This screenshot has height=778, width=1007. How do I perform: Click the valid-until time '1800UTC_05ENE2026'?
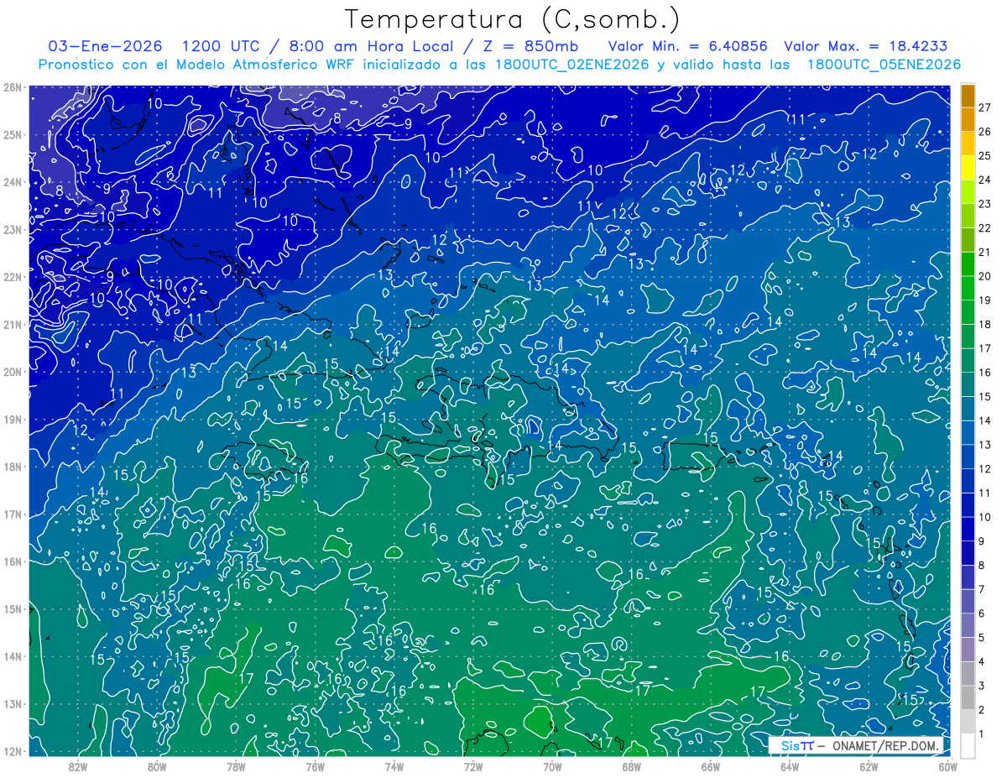[884, 65]
